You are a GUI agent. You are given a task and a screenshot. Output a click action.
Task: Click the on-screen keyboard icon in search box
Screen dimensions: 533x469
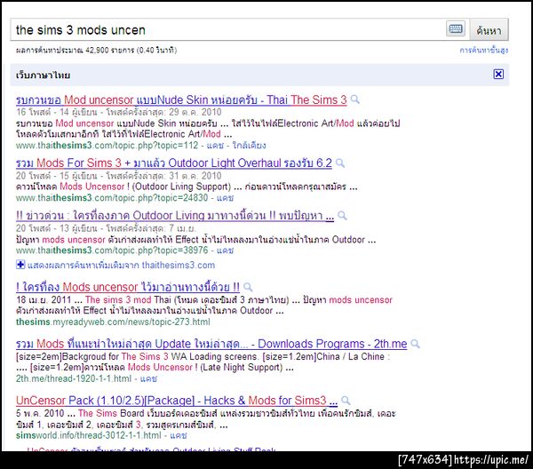click(456, 29)
